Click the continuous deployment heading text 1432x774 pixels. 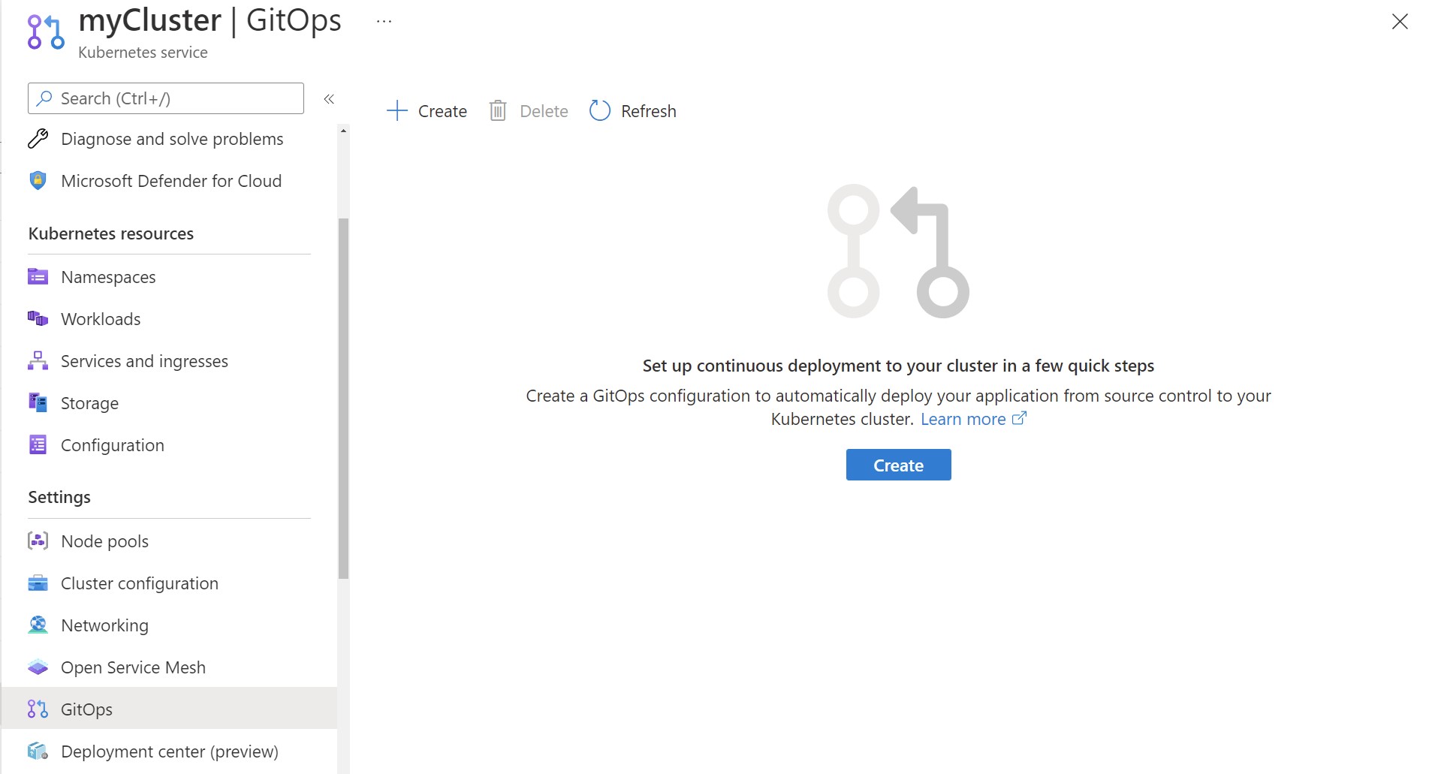coord(898,366)
